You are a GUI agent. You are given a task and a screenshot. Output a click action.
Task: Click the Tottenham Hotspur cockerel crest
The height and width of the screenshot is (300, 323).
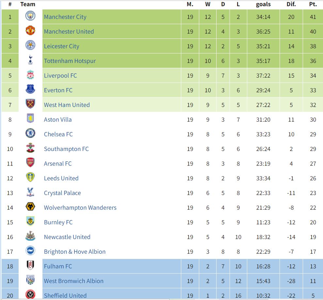30,60
